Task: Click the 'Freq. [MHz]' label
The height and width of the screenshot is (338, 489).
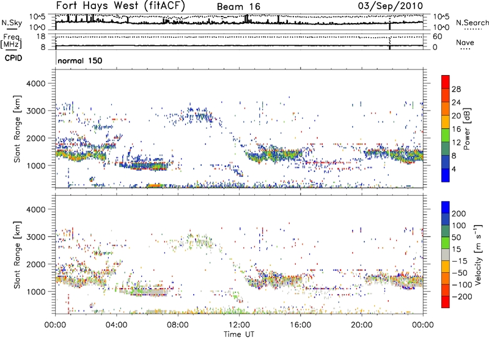Action: [11, 41]
